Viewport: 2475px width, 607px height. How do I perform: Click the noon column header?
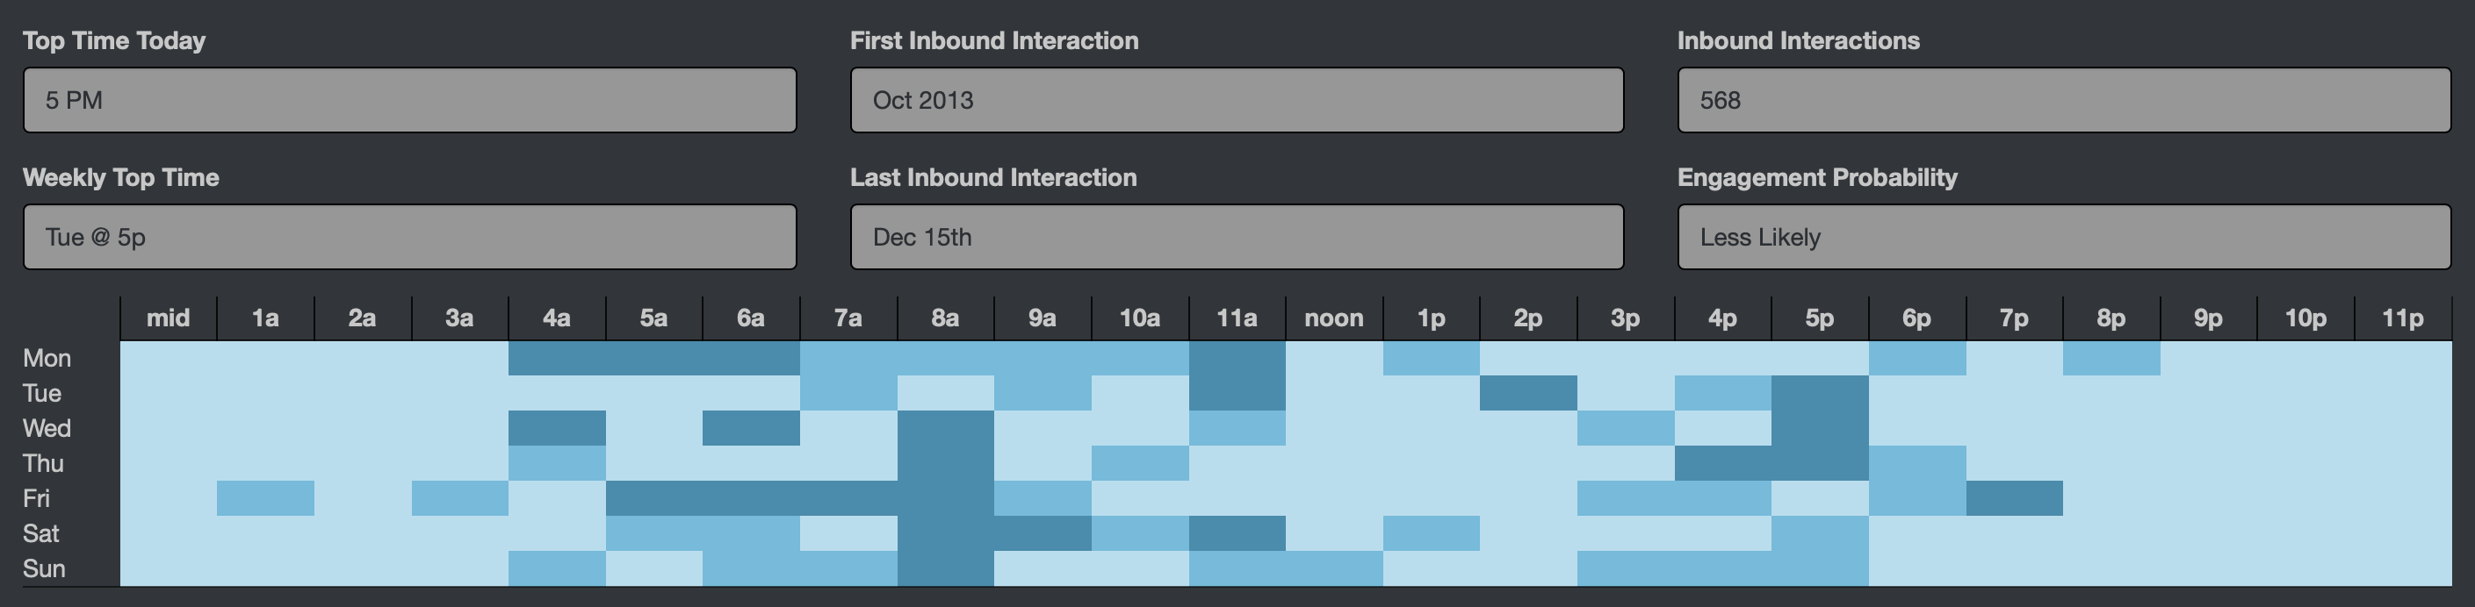click(1333, 318)
